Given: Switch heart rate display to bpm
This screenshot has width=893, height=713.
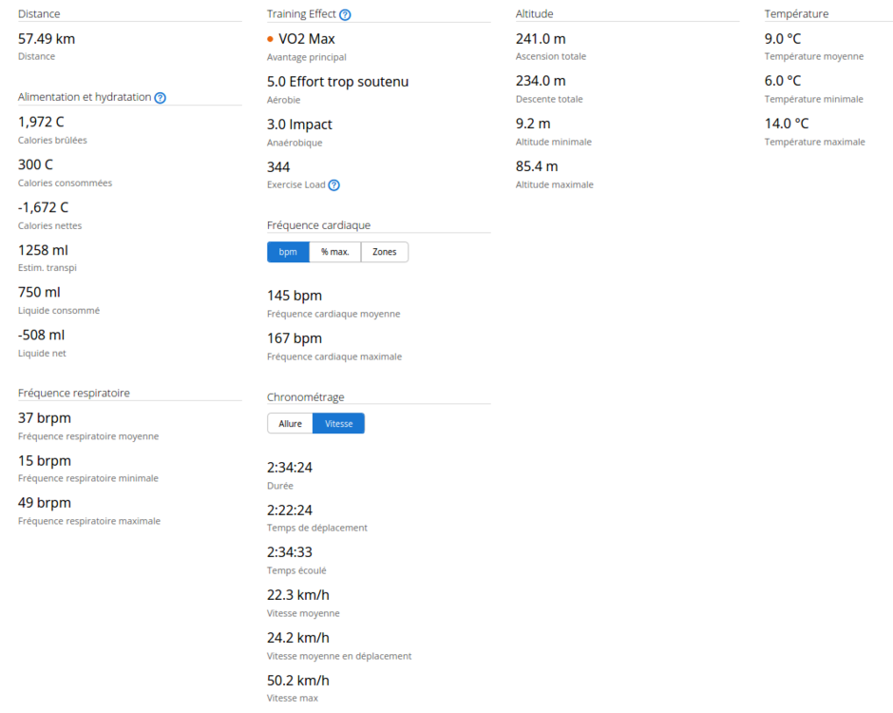Looking at the screenshot, I should pyautogui.click(x=288, y=252).
